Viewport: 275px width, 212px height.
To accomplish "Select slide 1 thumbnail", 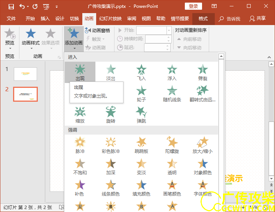I will 25,74.
